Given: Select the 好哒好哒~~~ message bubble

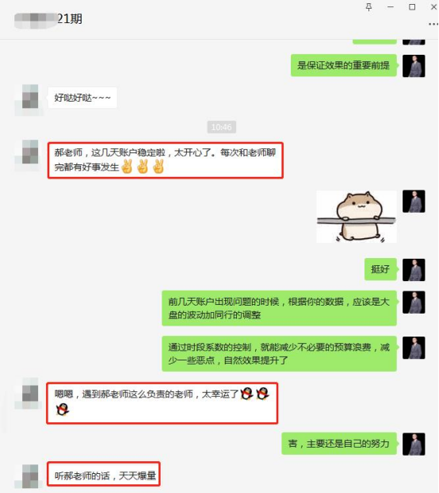Looking at the screenshot, I should [x=82, y=98].
